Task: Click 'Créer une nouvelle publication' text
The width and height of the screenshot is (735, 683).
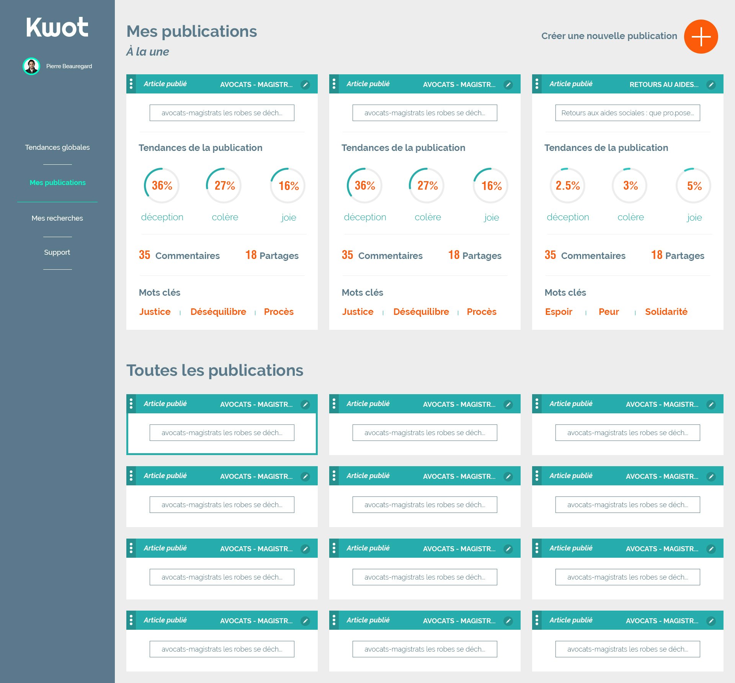Action: click(x=609, y=36)
